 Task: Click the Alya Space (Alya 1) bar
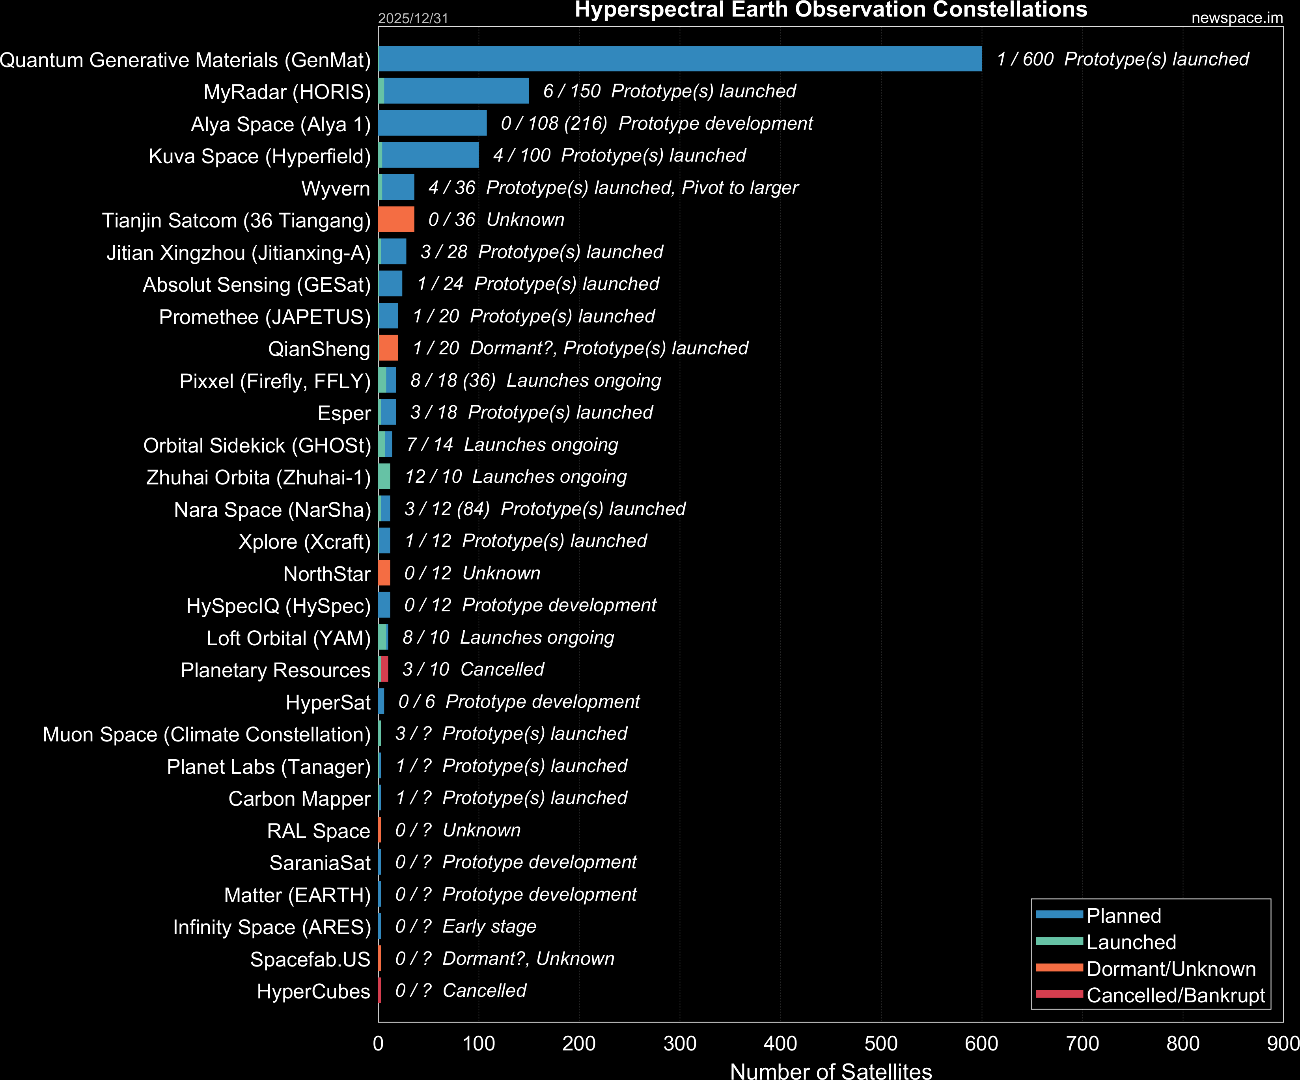pos(432,123)
